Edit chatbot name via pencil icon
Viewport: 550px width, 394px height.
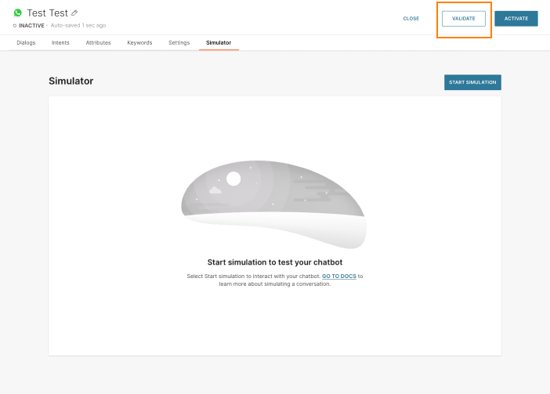pos(74,13)
